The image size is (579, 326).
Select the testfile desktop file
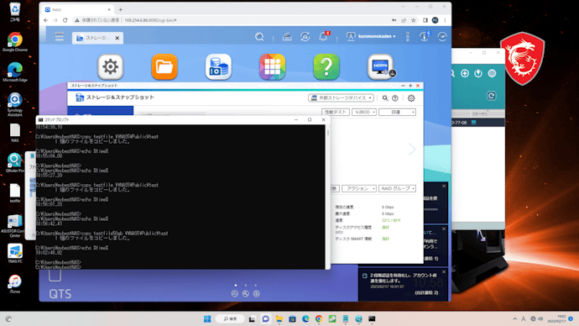pyautogui.click(x=15, y=193)
